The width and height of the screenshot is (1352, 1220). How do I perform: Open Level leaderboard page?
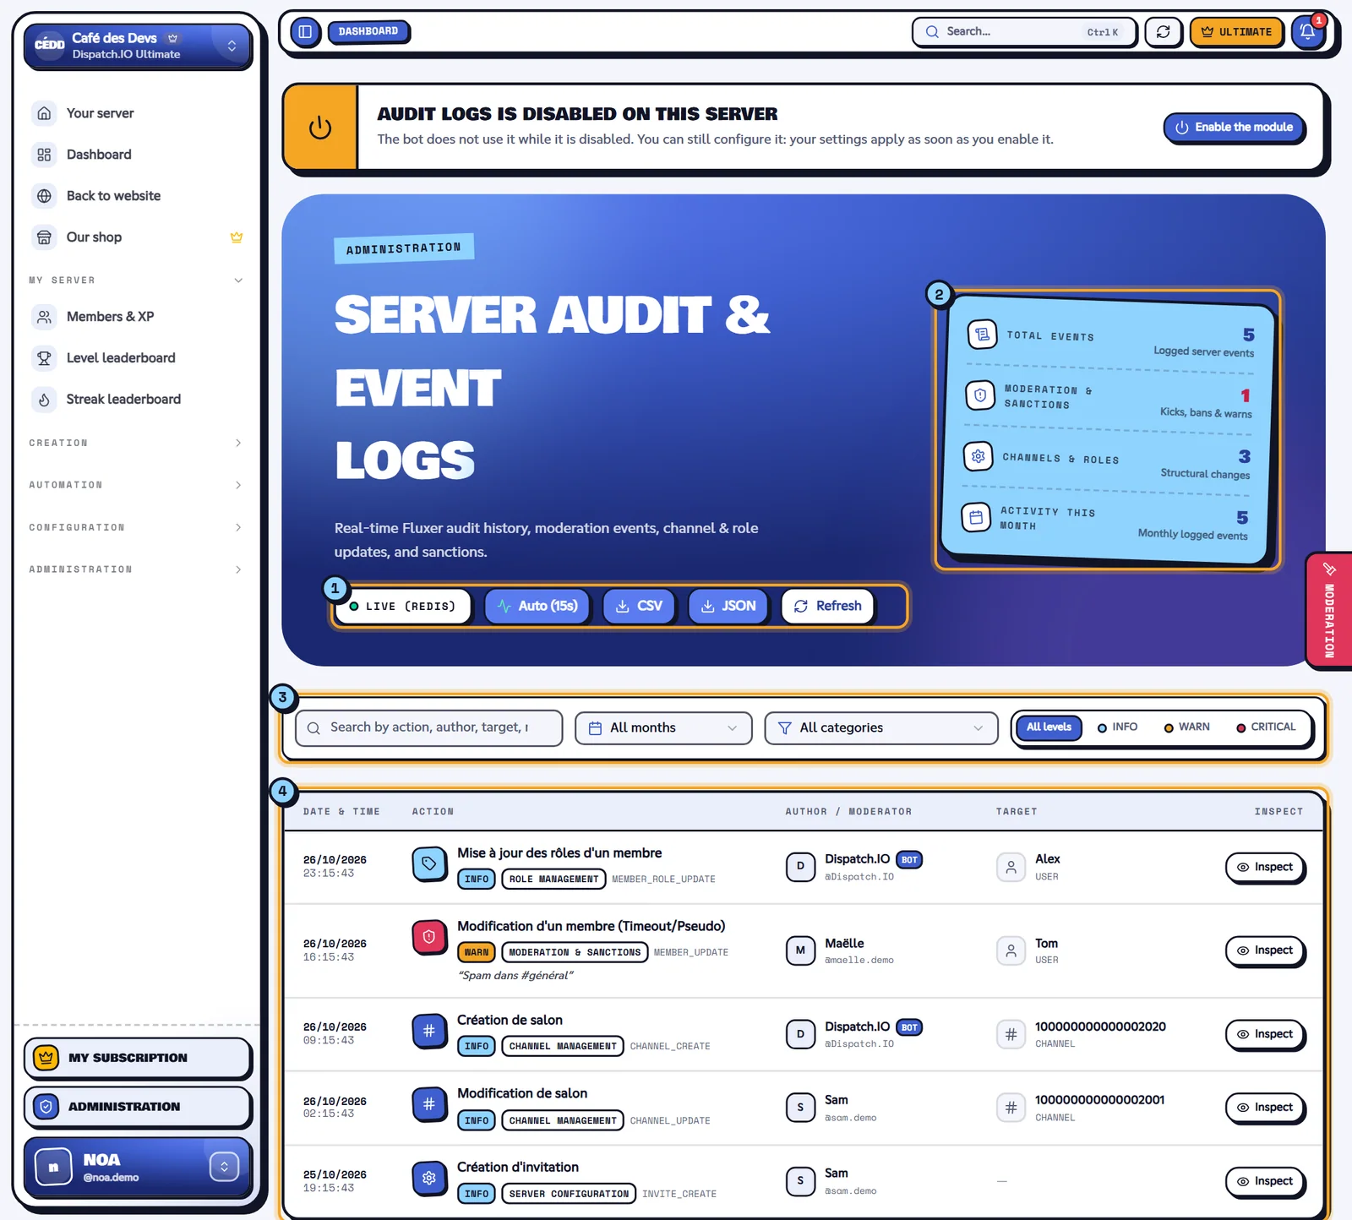click(136, 358)
